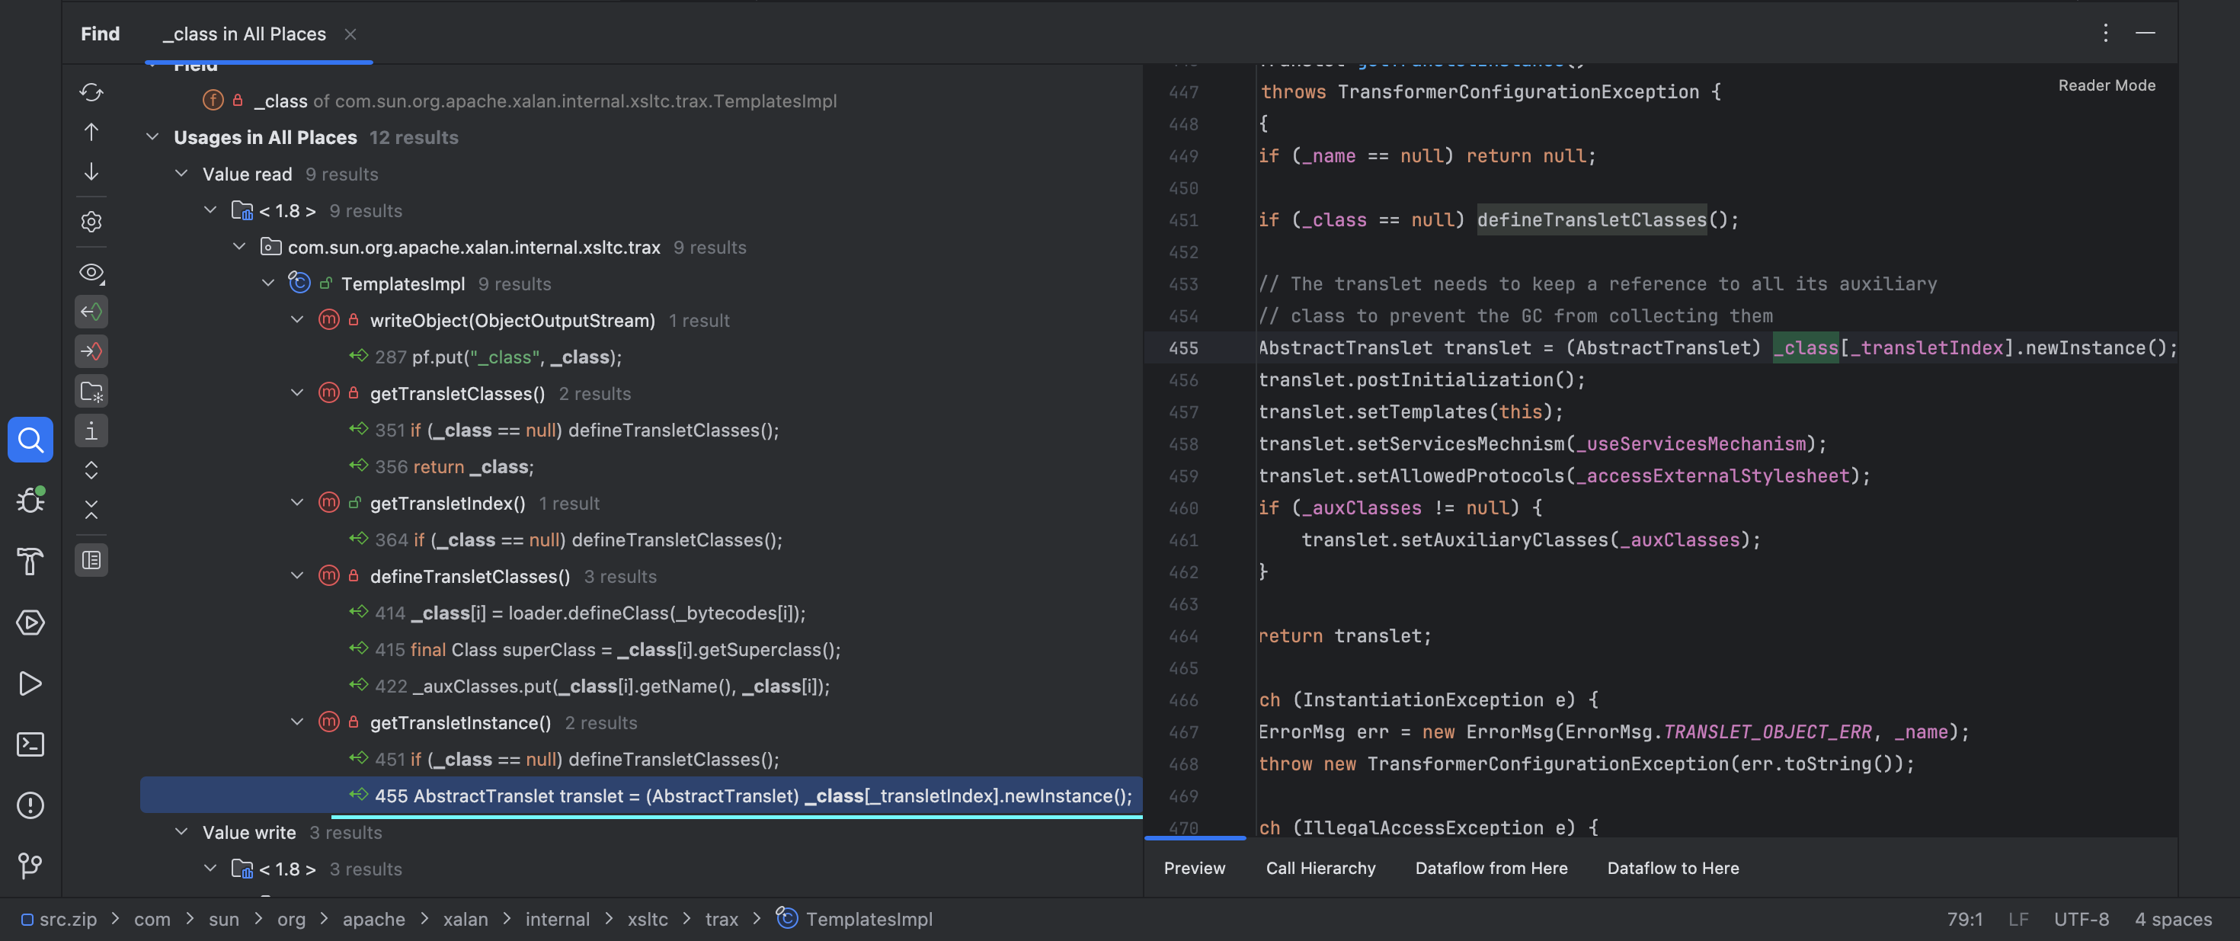Go to previous occurrence up arrow
This screenshot has height=941, width=2240.
click(91, 132)
